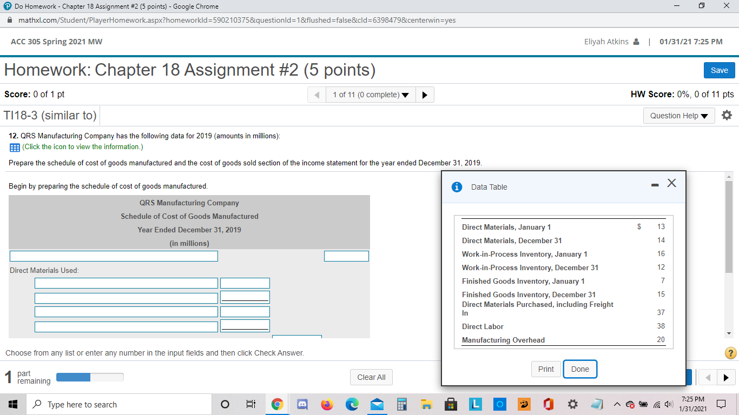Click the left navigation arrow near bottom right
The height and width of the screenshot is (415, 739).
tap(708, 377)
